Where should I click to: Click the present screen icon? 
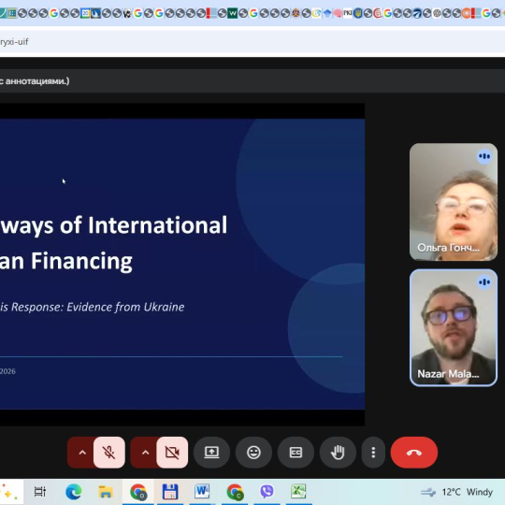coord(211,453)
